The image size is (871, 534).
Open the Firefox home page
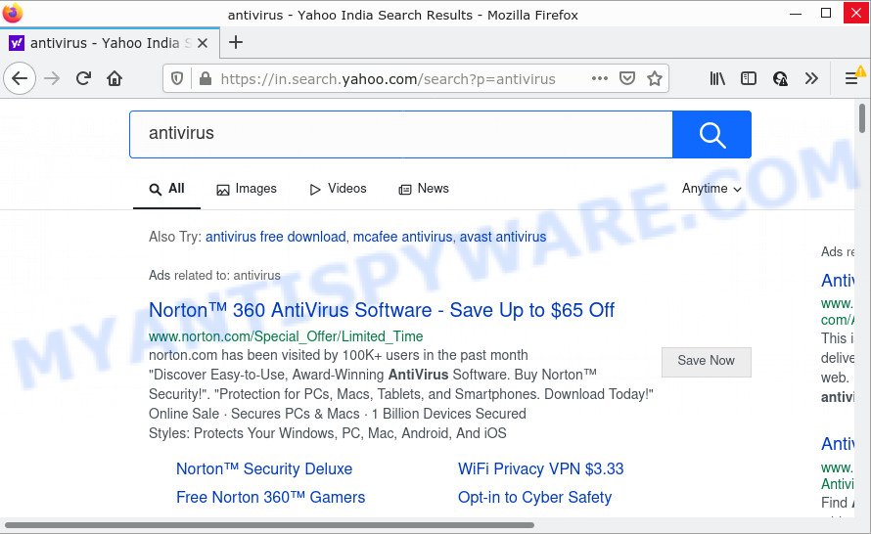coord(115,79)
